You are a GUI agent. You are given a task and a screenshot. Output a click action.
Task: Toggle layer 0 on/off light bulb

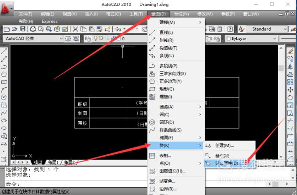[95, 38]
